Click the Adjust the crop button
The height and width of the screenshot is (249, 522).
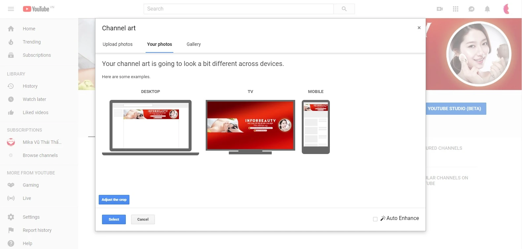114,200
